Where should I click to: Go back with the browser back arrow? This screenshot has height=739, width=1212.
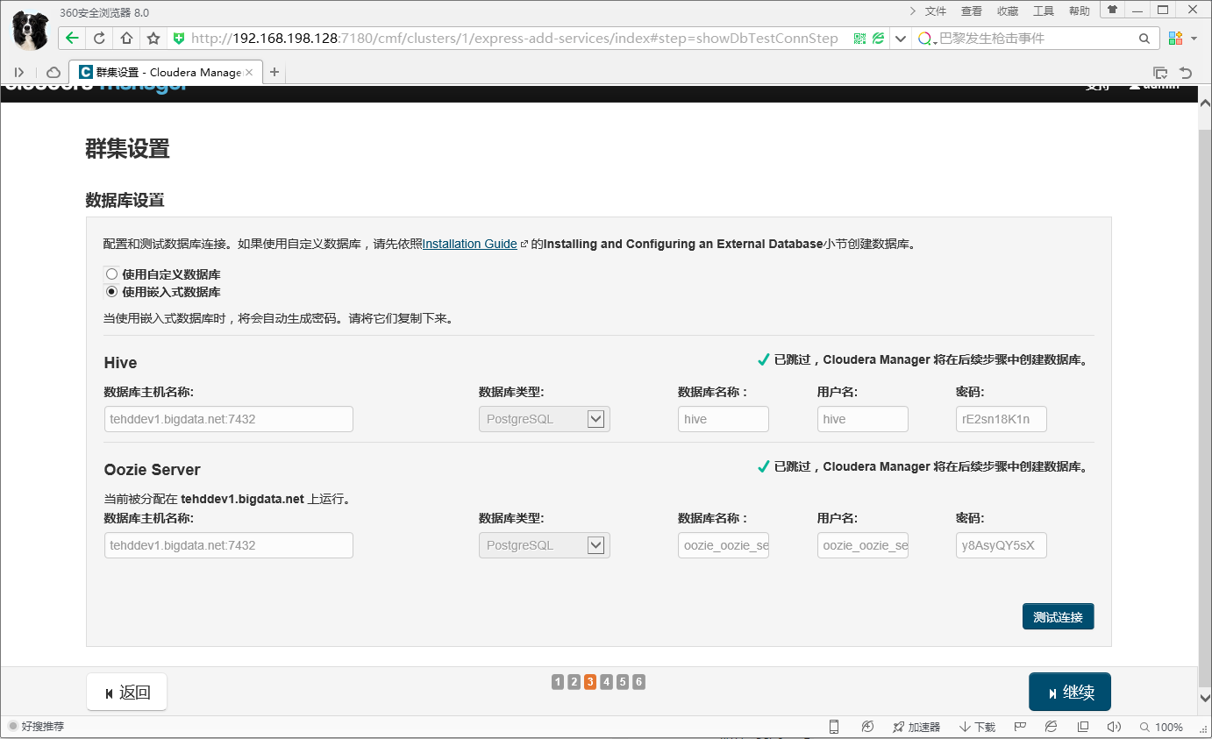[x=72, y=39]
